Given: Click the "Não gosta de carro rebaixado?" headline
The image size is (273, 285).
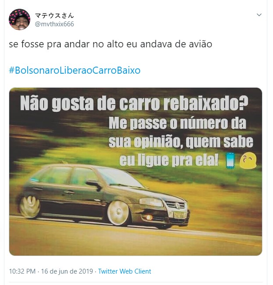Looking at the screenshot, I should (x=134, y=103).
